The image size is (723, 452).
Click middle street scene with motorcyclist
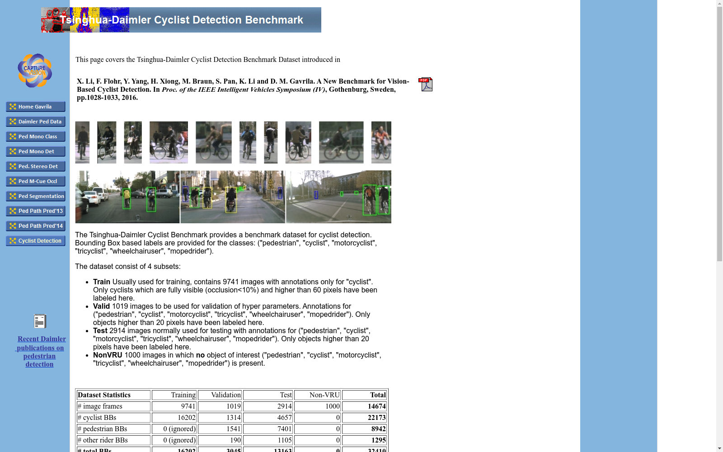pyautogui.click(x=233, y=197)
